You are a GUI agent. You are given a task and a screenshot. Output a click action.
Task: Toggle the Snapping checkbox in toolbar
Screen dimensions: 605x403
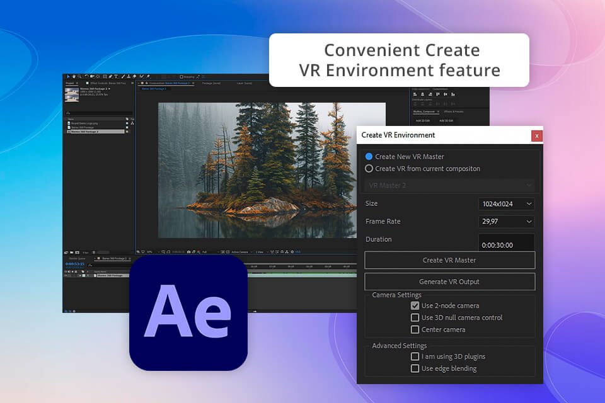[x=181, y=77]
